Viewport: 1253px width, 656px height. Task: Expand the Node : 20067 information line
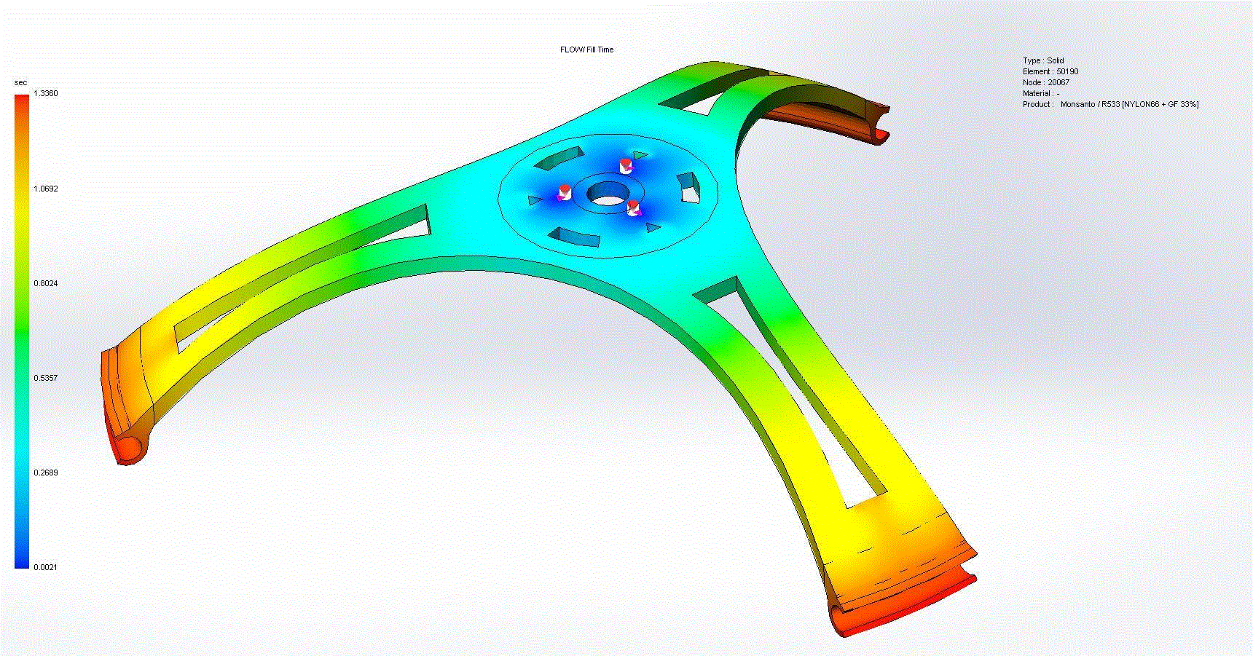(x=1047, y=83)
